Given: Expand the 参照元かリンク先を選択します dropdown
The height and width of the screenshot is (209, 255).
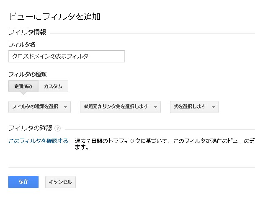Looking at the screenshot, I should coord(120,107).
